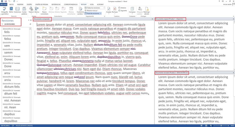Save the document from quick access toolbar
The width and height of the screenshot is (235, 127).
point(6,1)
